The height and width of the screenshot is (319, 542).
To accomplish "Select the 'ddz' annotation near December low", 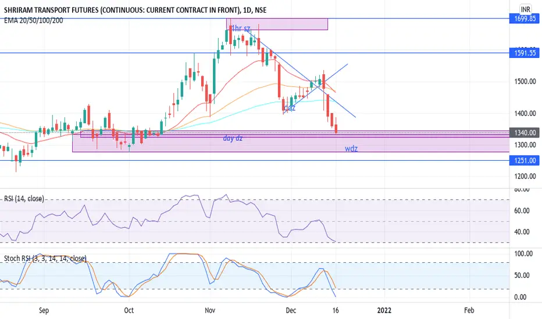I will (x=290, y=108).
